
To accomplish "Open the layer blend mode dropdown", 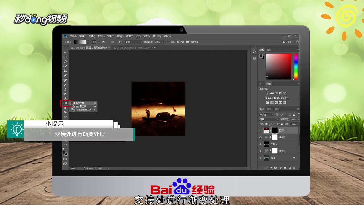I will [x=269, y=120].
